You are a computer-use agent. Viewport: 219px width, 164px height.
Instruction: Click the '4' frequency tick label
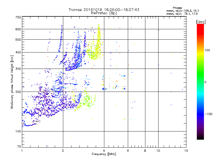pyautogui.click(x=104, y=151)
